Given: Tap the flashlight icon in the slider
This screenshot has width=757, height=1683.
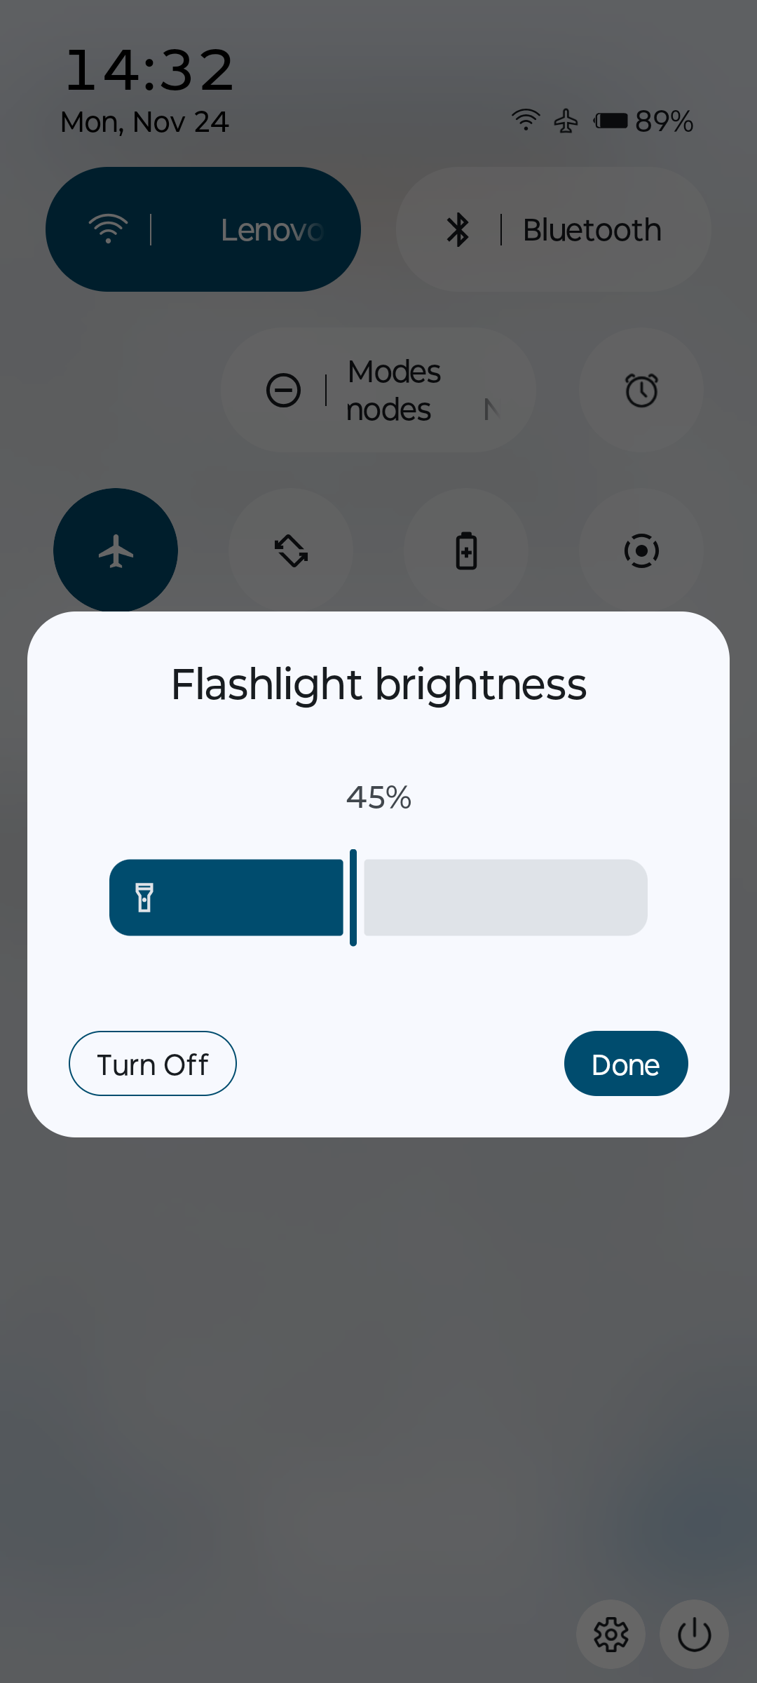Looking at the screenshot, I should pos(144,898).
